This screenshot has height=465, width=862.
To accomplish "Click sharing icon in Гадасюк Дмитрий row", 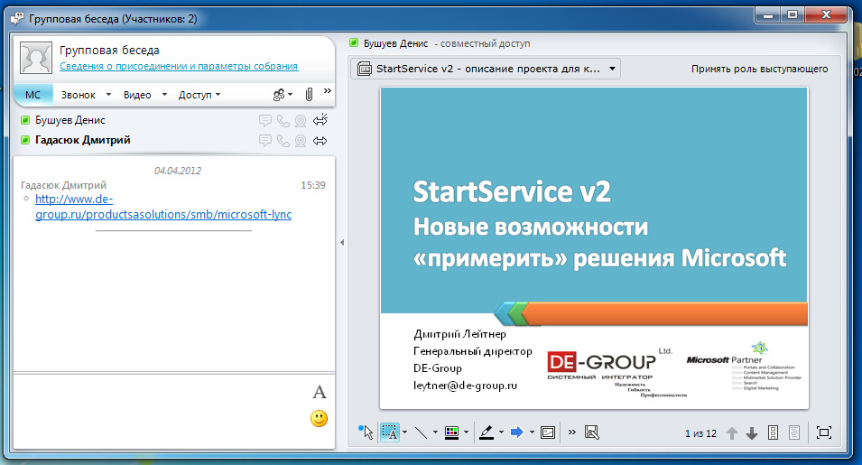I will (x=320, y=141).
